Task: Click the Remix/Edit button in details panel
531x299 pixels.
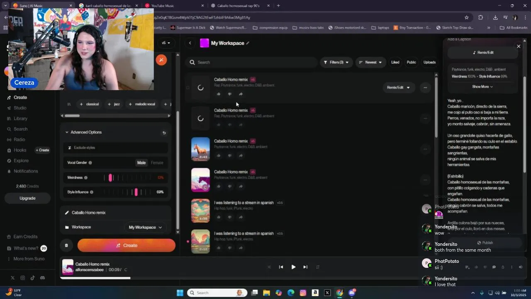Action: (484, 53)
